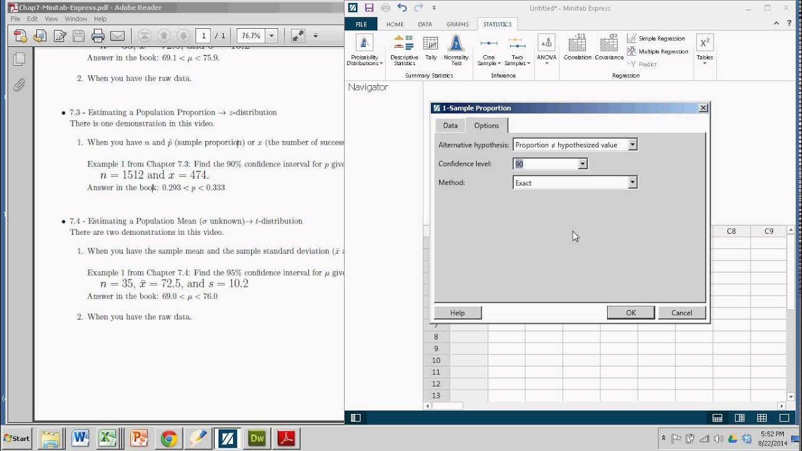Switch to grid view layout in Minitab status bar
This screenshot has height=451, width=802.
coord(762,418)
